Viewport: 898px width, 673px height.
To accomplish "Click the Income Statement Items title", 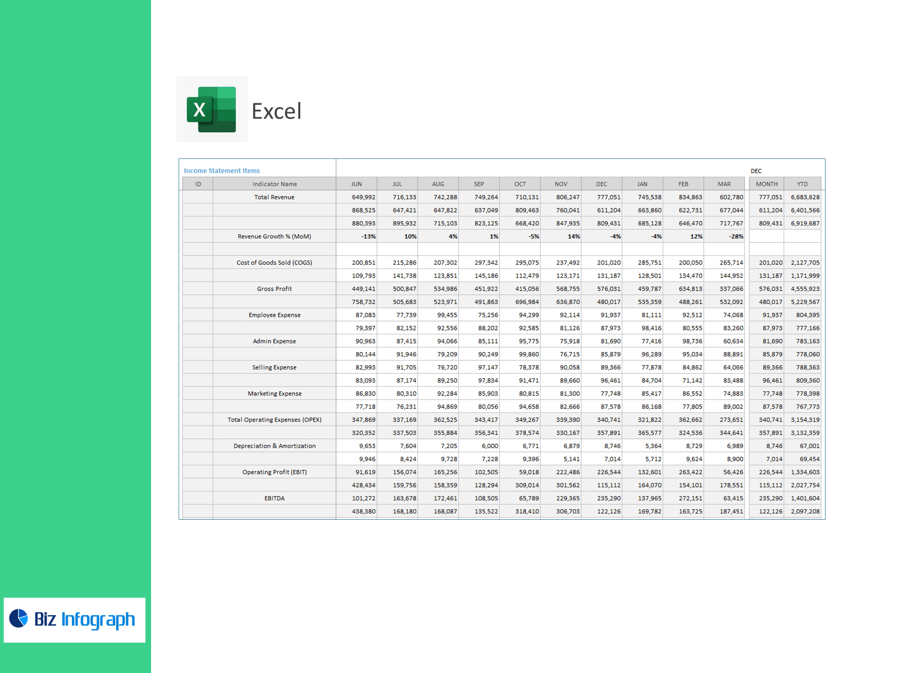I will (x=222, y=171).
